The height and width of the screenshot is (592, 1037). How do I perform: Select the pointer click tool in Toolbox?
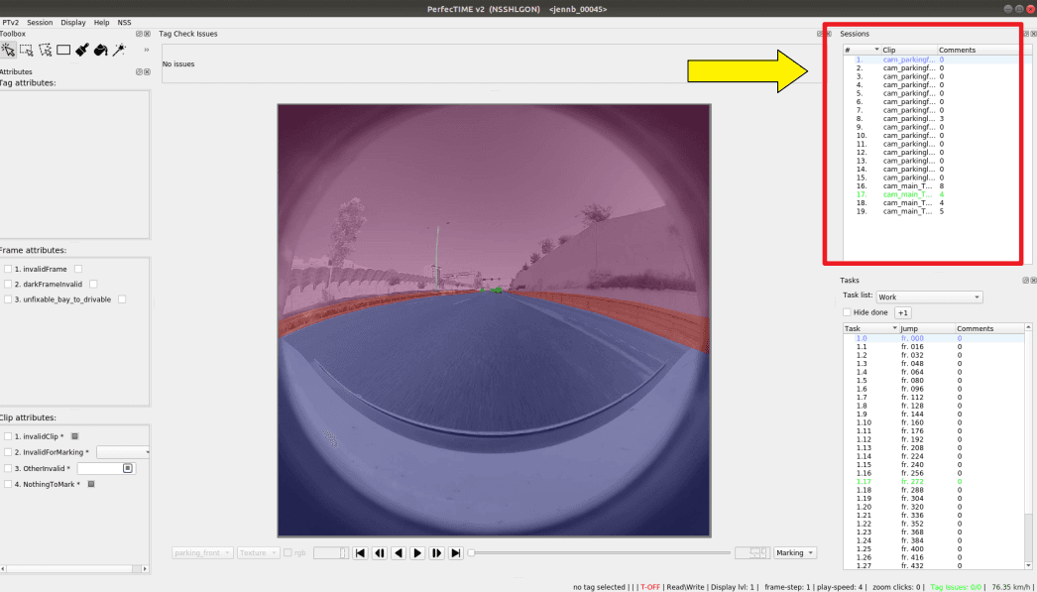coord(8,50)
